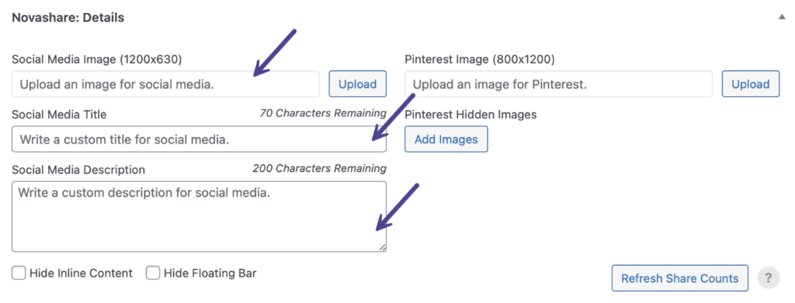Open the question mark help icon

click(x=769, y=277)
